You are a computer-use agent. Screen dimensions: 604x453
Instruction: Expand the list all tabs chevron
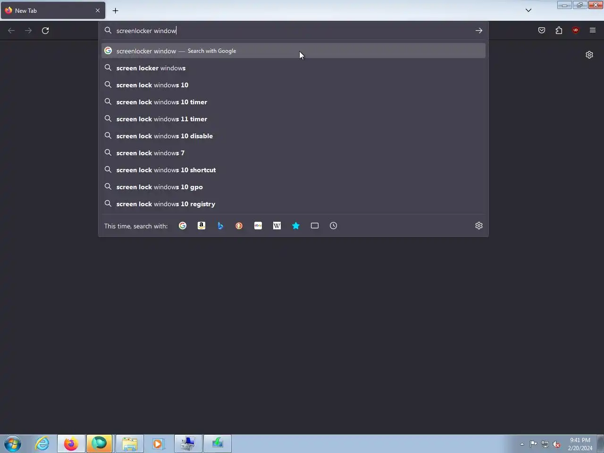528,10
